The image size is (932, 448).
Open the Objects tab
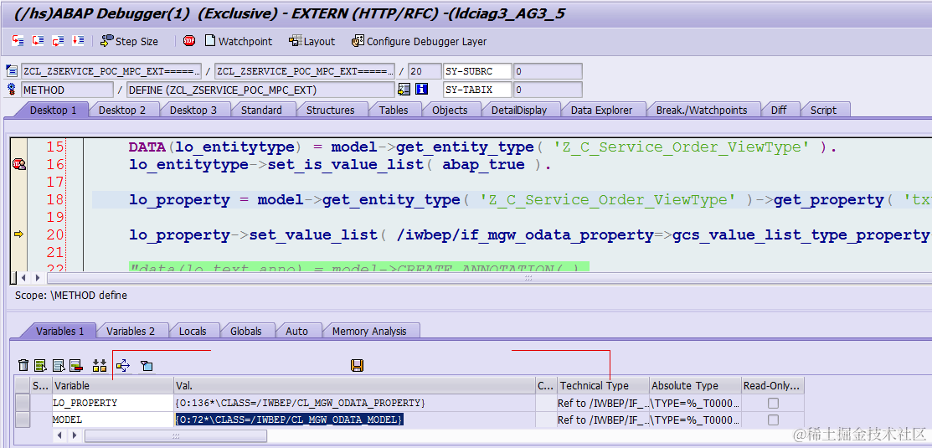[x=450, y=110]
